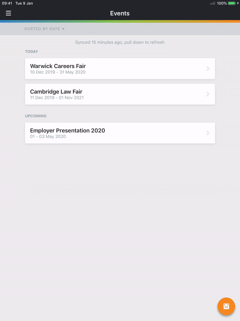Viewport: 240px width, 321px height.
Task: Click the cellular signal bars icon
Action: click(212, 3)
